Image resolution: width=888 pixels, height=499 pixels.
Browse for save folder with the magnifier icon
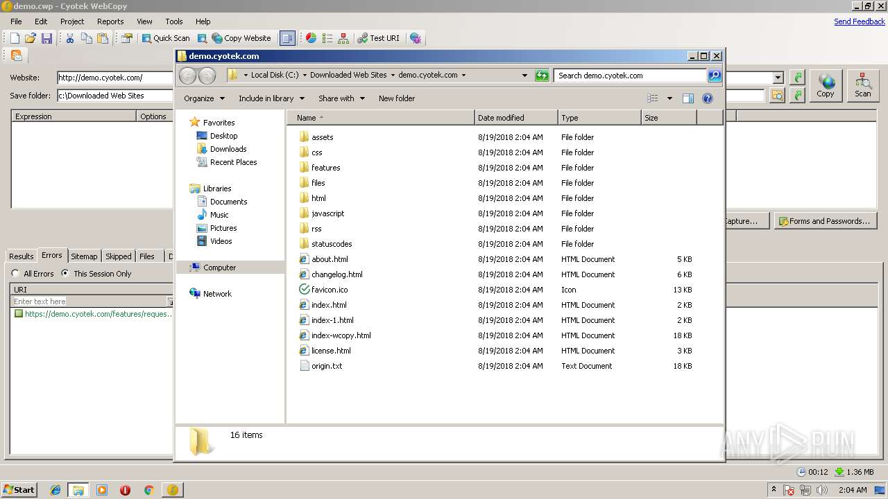778,96
